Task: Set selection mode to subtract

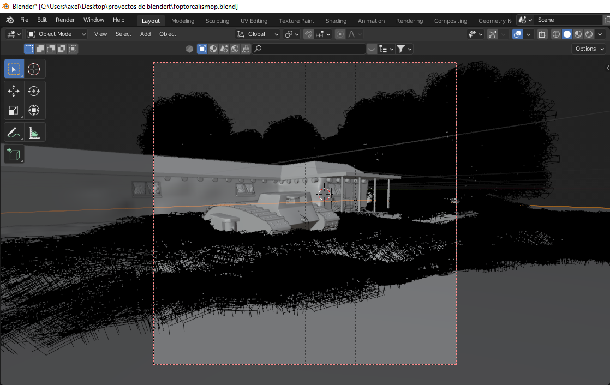Action: (51, 49)
